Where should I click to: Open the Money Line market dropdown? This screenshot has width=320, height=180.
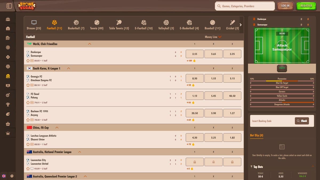point(213,37)
